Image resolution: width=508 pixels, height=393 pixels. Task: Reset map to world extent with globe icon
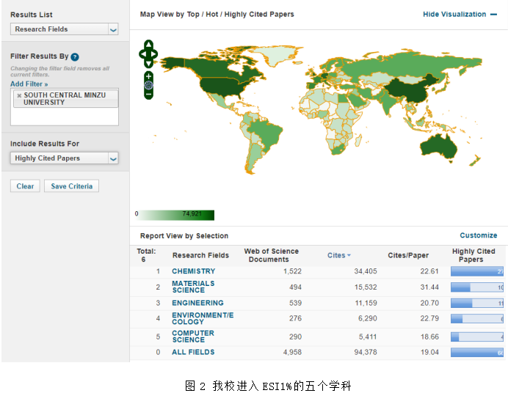coord(148,85)
